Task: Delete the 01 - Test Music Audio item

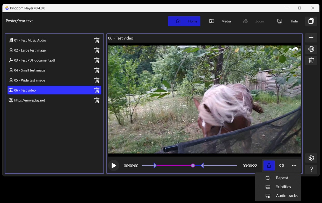Action: point(97,40)
